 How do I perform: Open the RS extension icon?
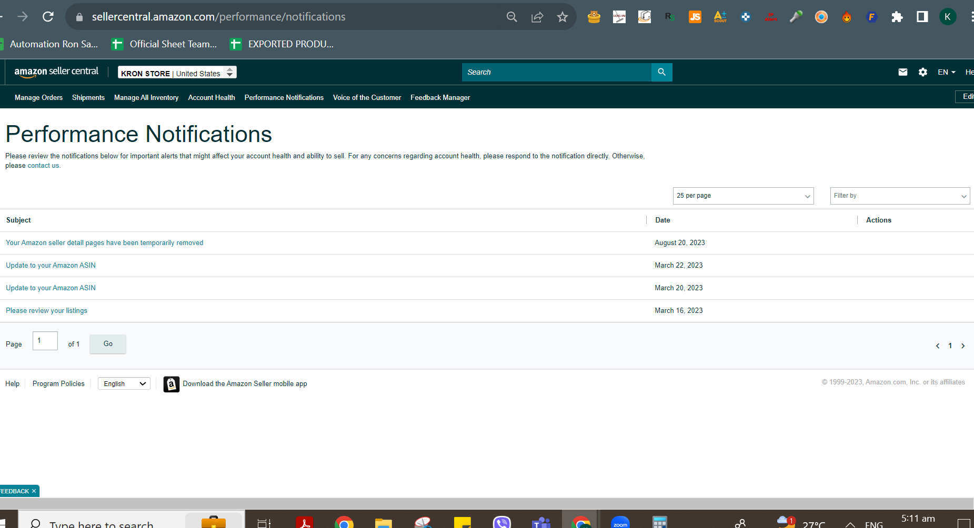(670, 17)
